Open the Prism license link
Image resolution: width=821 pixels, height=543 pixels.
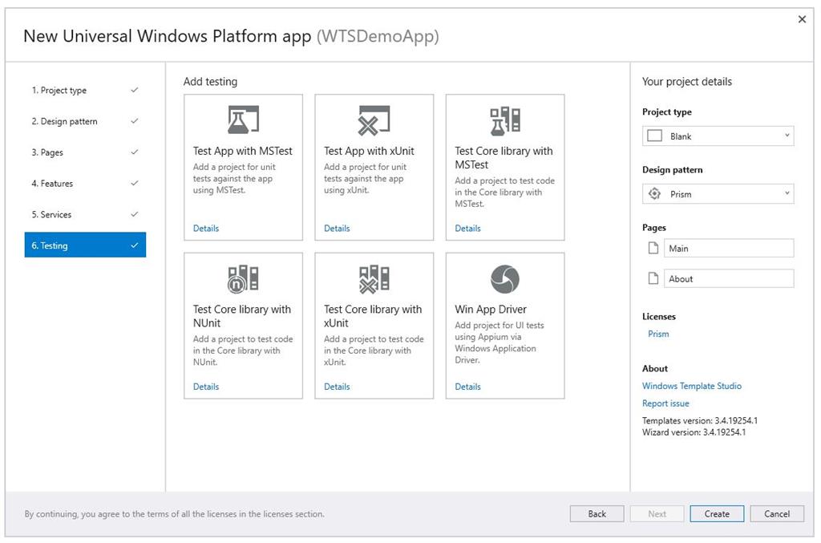coord(657,334)
